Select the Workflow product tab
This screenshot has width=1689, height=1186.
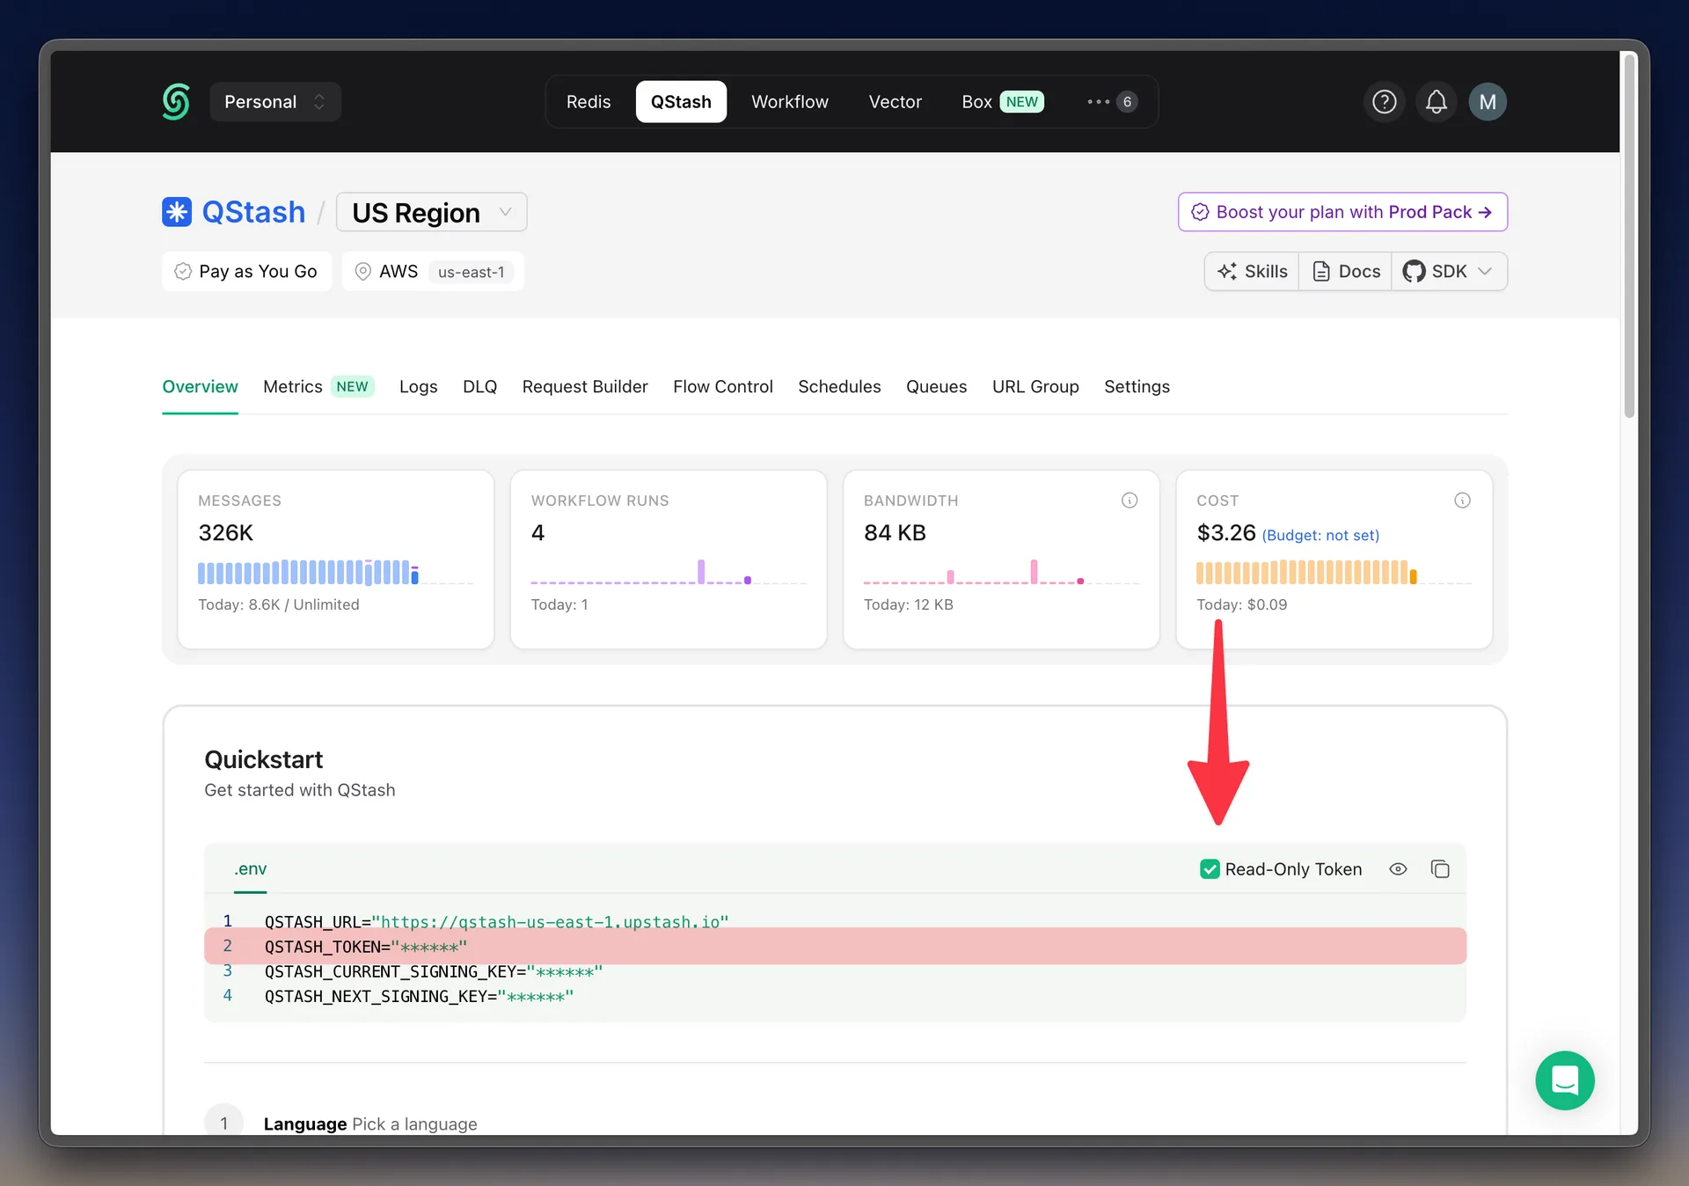[x=789, y=102]
